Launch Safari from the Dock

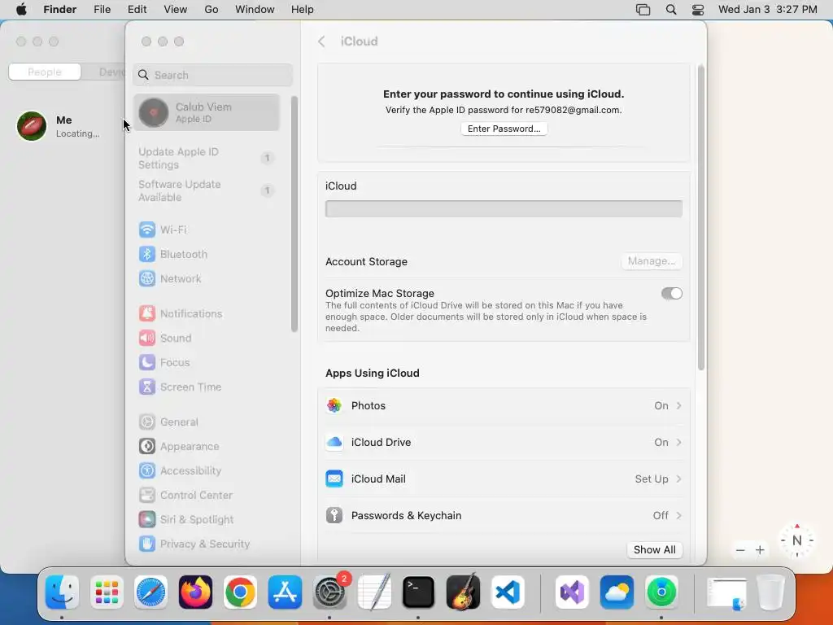[150, 592]
